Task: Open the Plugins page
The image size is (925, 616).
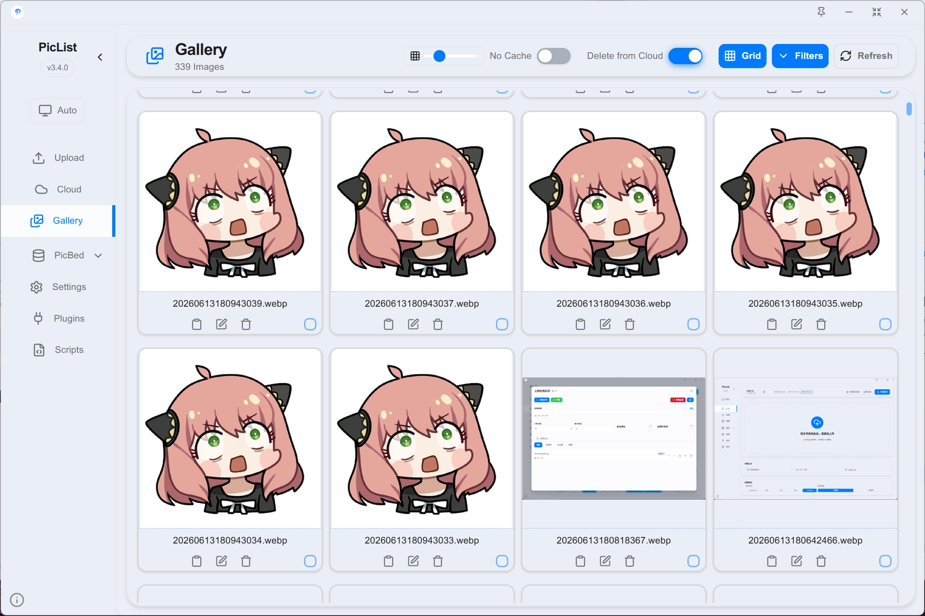Action: click(x=58, y=319)
